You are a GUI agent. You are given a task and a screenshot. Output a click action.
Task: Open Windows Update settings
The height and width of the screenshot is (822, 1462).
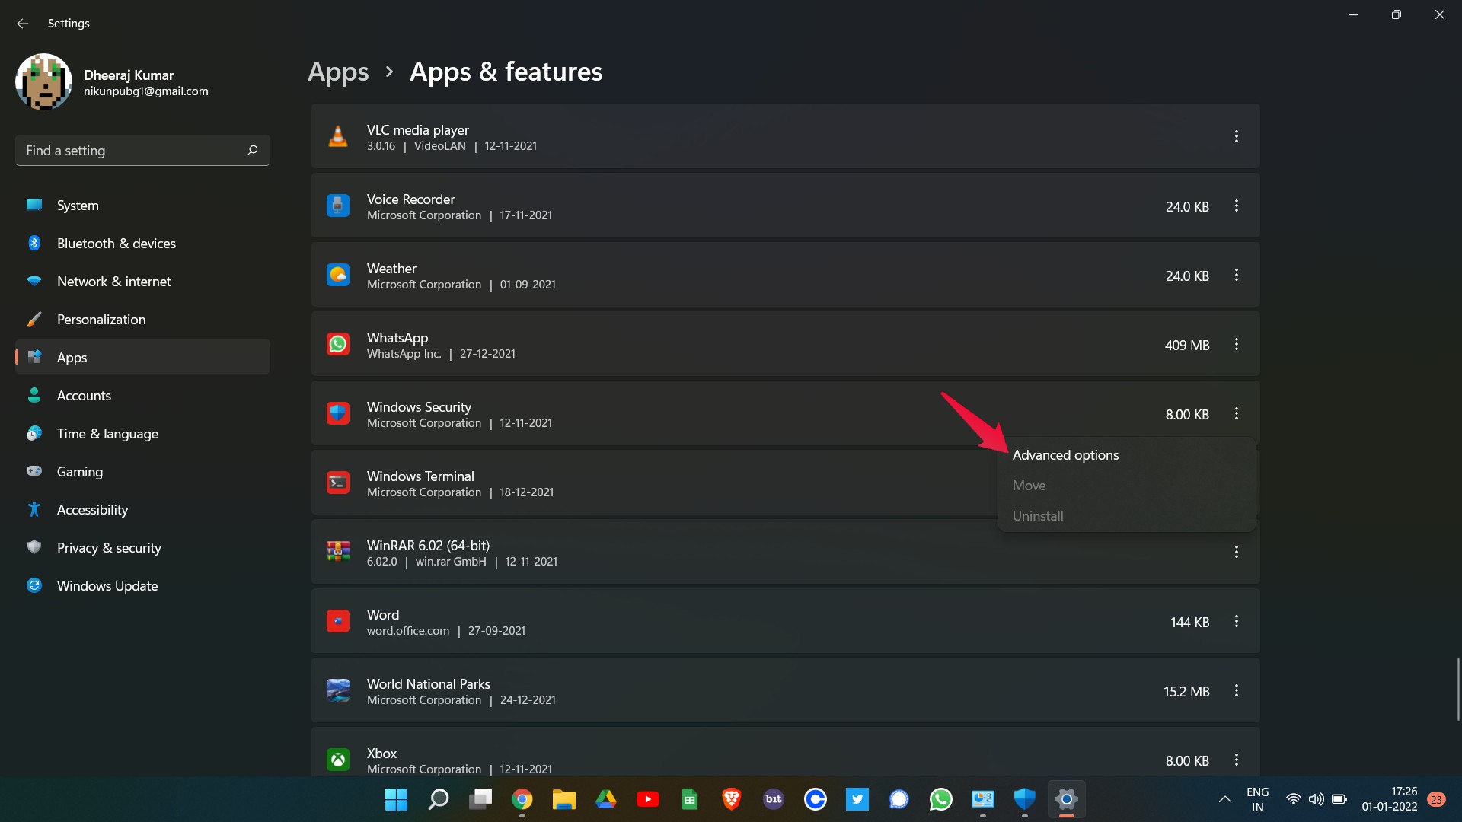pos(142,585)
